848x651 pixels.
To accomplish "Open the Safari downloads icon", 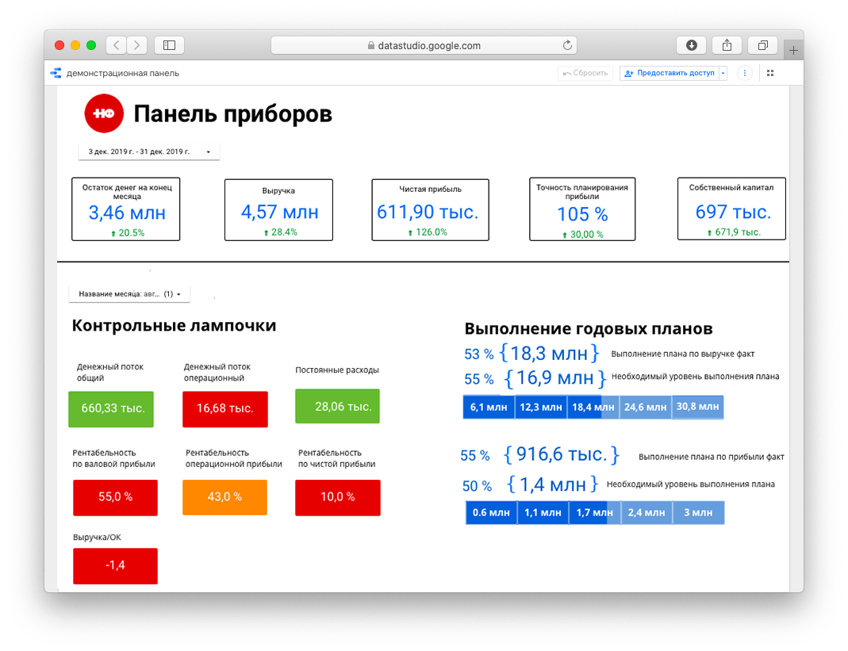I will 691,45.
